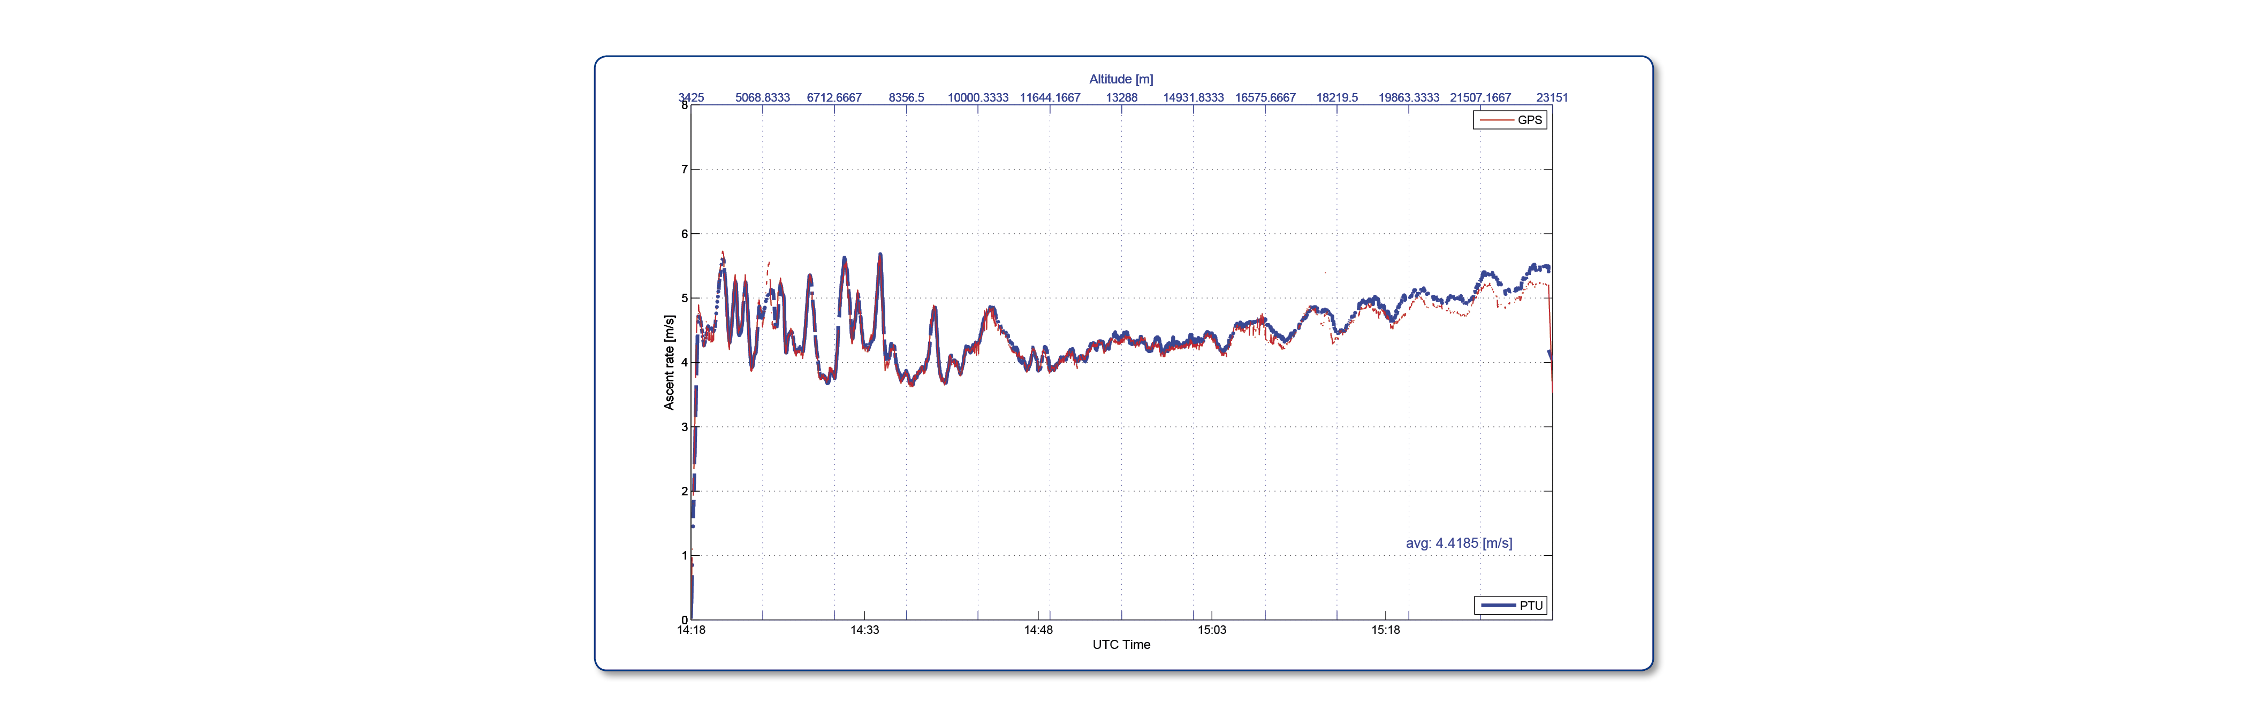Click the 18219.5 altitude tick label

(1337, 98)
